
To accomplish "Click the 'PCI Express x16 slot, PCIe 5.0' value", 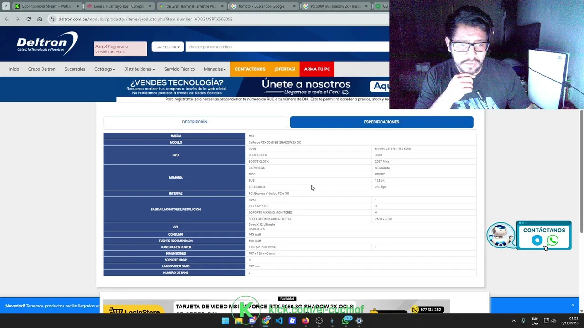I will (x=269, y=193).
